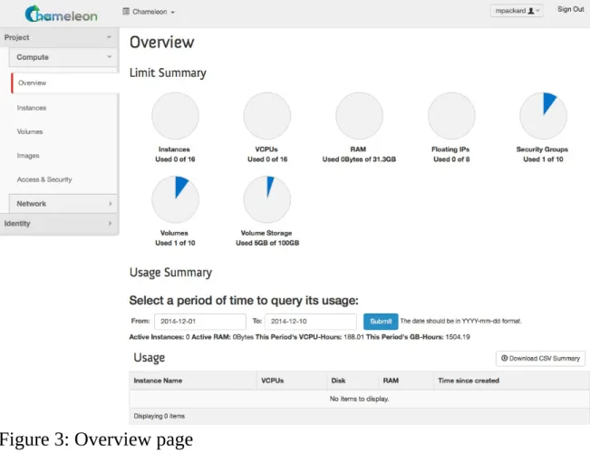This screenshot has width=590, height=463.
Task: Click the Chameleon logo
Action: click(x=61, y=14)
